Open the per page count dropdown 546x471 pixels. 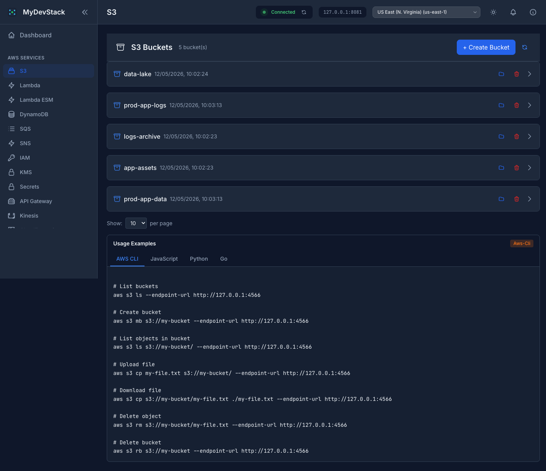(x=136, y=223)
